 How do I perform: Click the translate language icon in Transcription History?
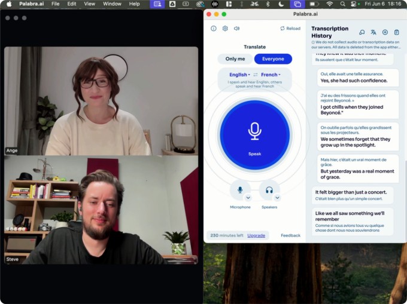point(373,32)
